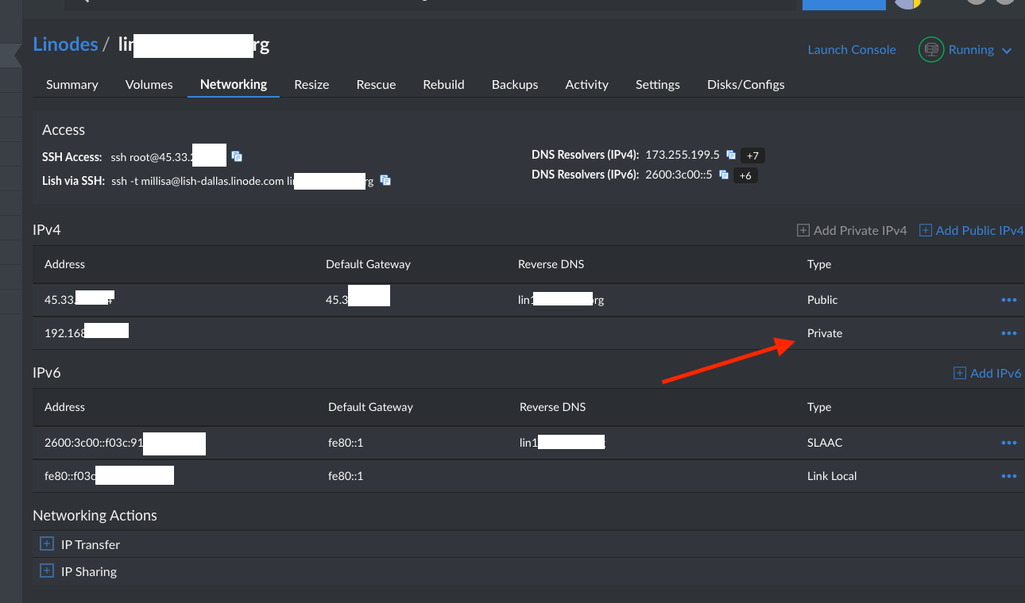Screen dimensions: 1025x603
Task: Select the Networking tab
Action: tap(234, 84)
